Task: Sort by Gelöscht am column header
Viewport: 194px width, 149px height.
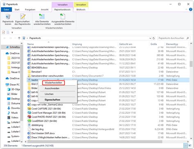Action: pyautogui.click(x=126, y=44)
